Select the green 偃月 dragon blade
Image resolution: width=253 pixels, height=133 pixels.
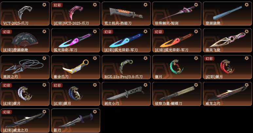pos(177,67)
